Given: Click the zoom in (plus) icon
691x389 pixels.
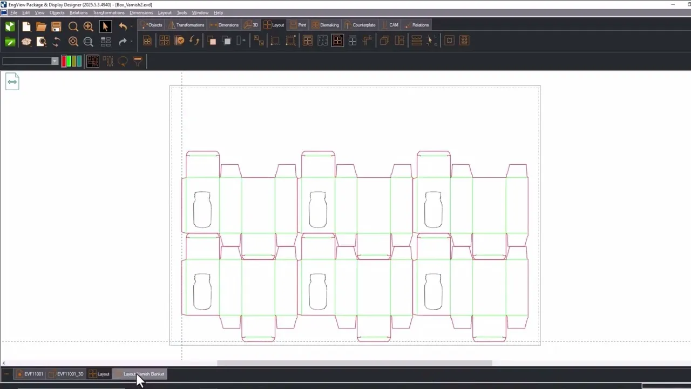Looking at the screenshot, I should 89,26.
